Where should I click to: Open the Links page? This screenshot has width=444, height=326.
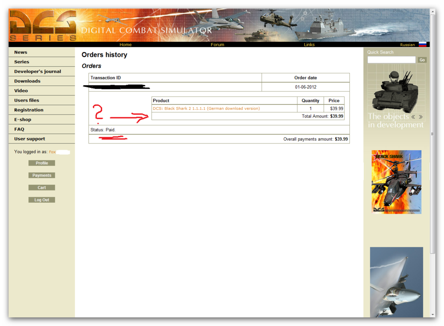pyautogui.click(x=309, y=44)
